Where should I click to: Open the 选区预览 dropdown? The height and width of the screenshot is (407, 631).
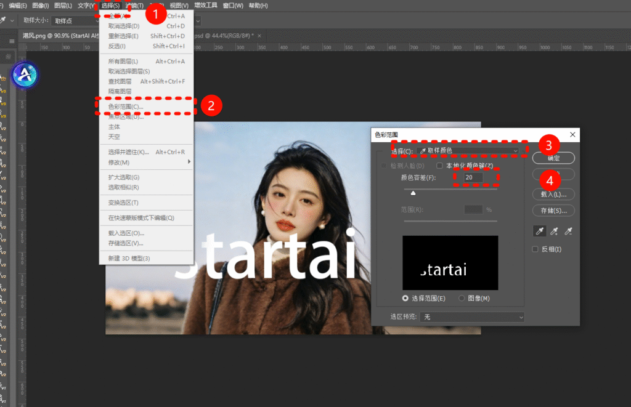(x=472, y=317)
